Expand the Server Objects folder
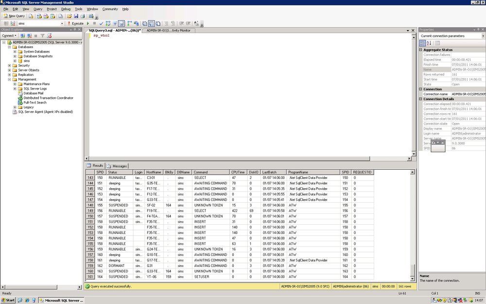 (9, 70)
